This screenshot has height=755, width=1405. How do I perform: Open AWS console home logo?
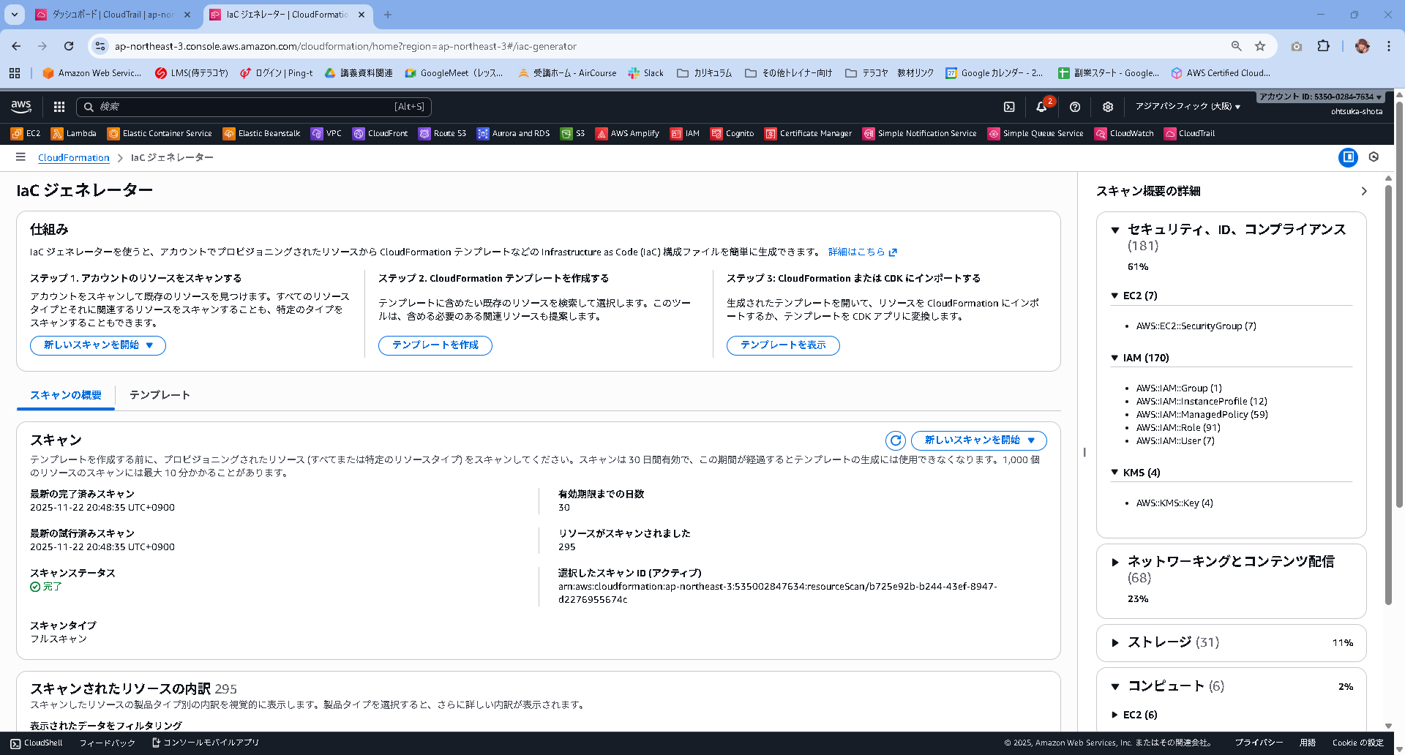[x=21, y=107]
